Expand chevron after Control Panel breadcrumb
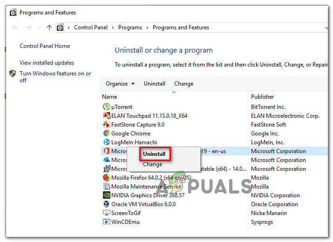Screen dimensions: 333x242 click(x=113, y=27)
